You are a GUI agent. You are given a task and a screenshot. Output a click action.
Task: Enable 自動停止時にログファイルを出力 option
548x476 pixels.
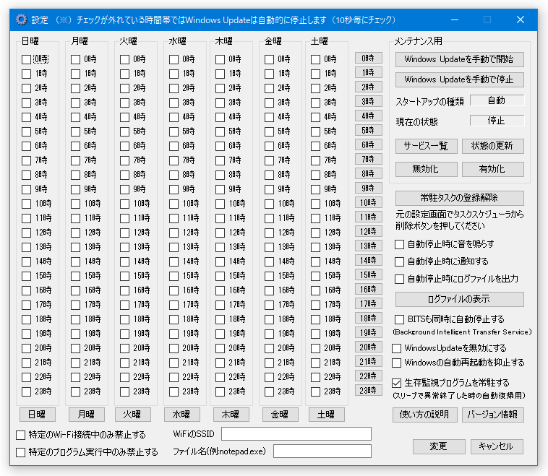400,279
